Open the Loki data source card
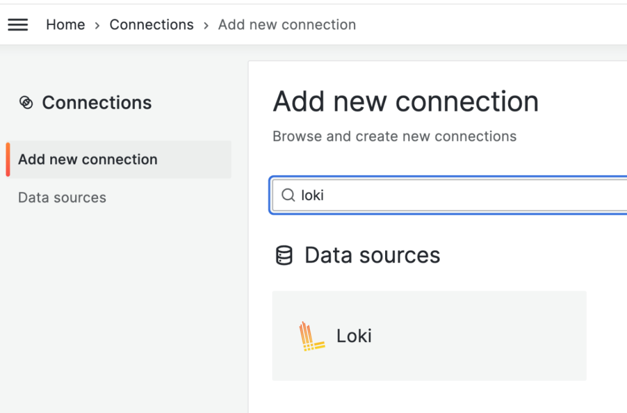The height and width of the screenshot is (413, 627). point(429,335)
